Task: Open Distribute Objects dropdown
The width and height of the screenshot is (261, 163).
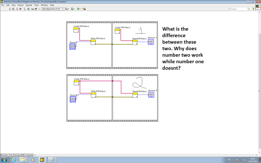Action: click(73, 9)
